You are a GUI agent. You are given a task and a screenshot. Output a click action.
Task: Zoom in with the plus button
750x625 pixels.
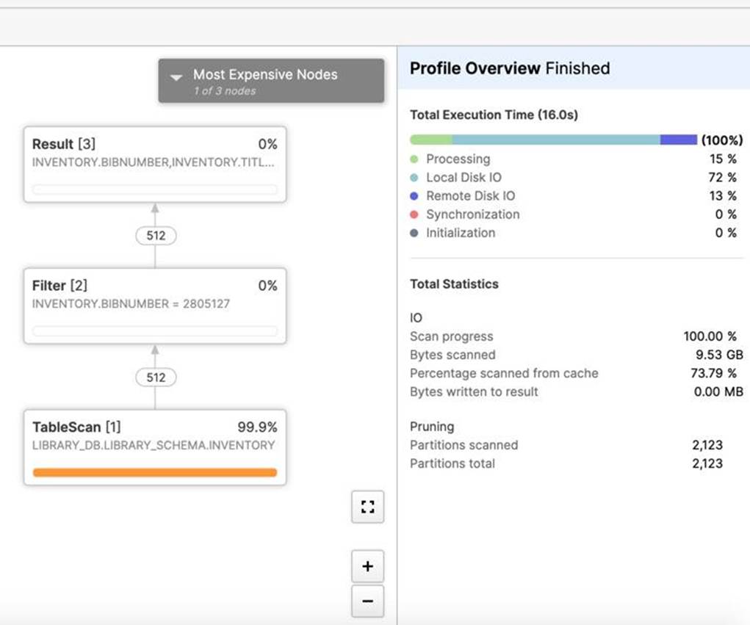coord(368,566)
